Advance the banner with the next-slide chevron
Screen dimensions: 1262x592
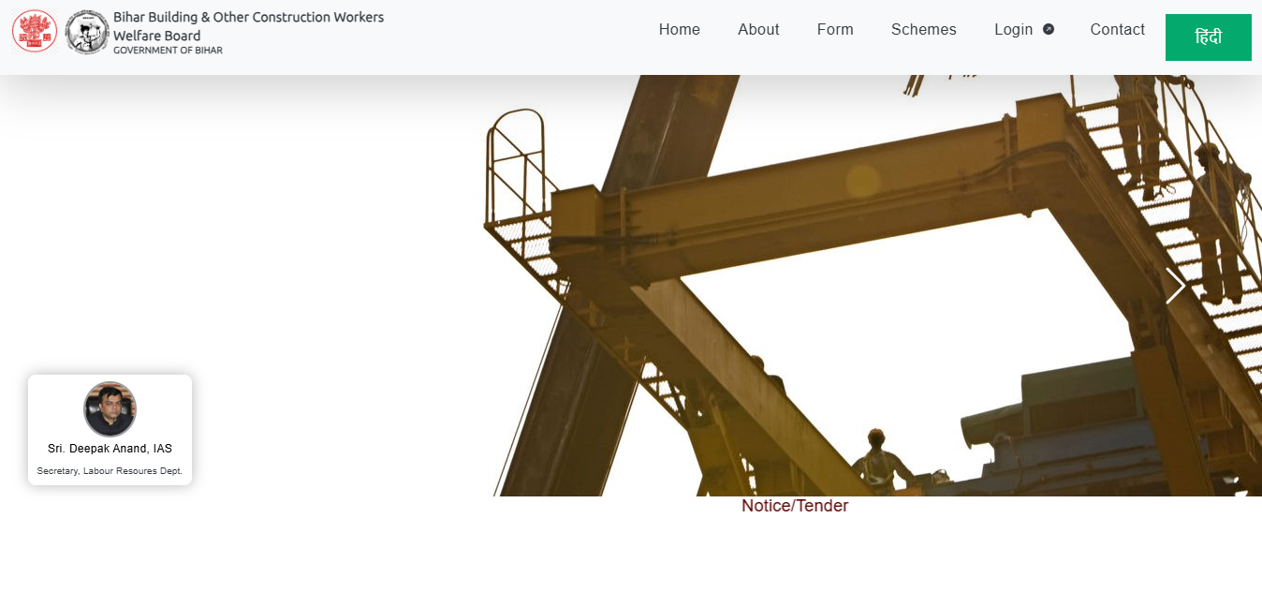point(1175,287)
